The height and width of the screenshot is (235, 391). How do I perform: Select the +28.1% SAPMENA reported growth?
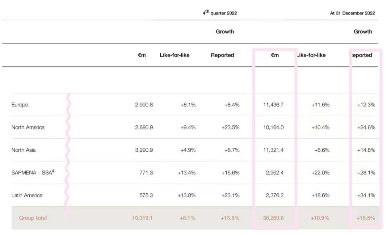tap(366, 173)
